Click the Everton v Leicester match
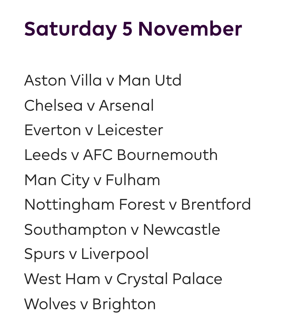Image resolution: width=287 pixels, height=335 pixels. pyautogui.click(x=93, y=130)
